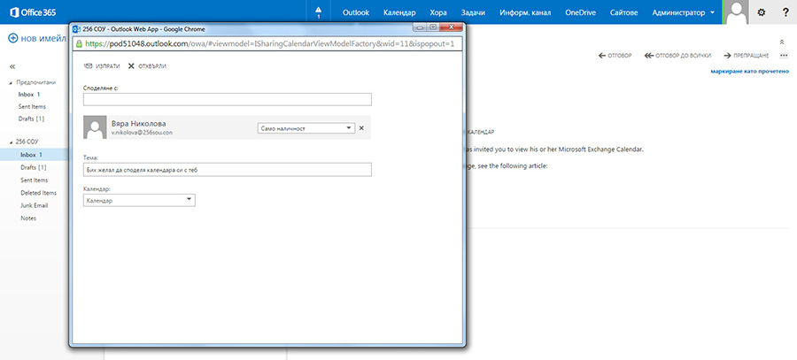
Task: Click the user profile avatar in header
Action: tap(736, 12)
